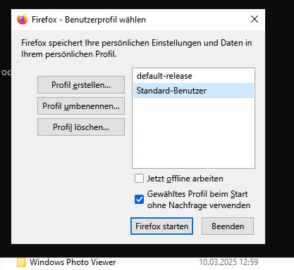Click the Windows Photo Viewer folder icon
Screen dimensions: 294x270
21,262
